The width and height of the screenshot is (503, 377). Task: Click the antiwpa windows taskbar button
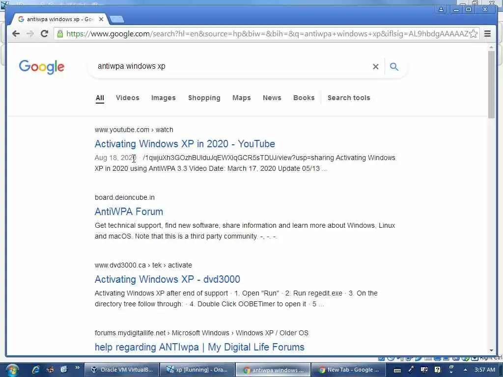[x=273, y=370]
